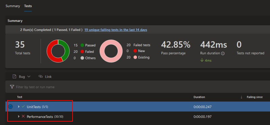
Task: Select the Tests tab
Action: [x=28, y=6]
